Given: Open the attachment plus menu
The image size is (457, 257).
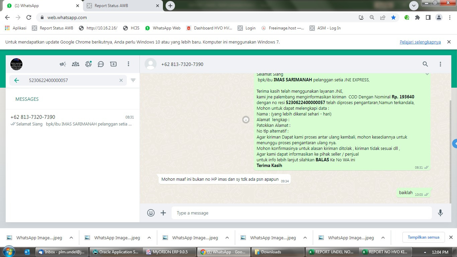Looking at the screenshot, I should pos(163,213).
